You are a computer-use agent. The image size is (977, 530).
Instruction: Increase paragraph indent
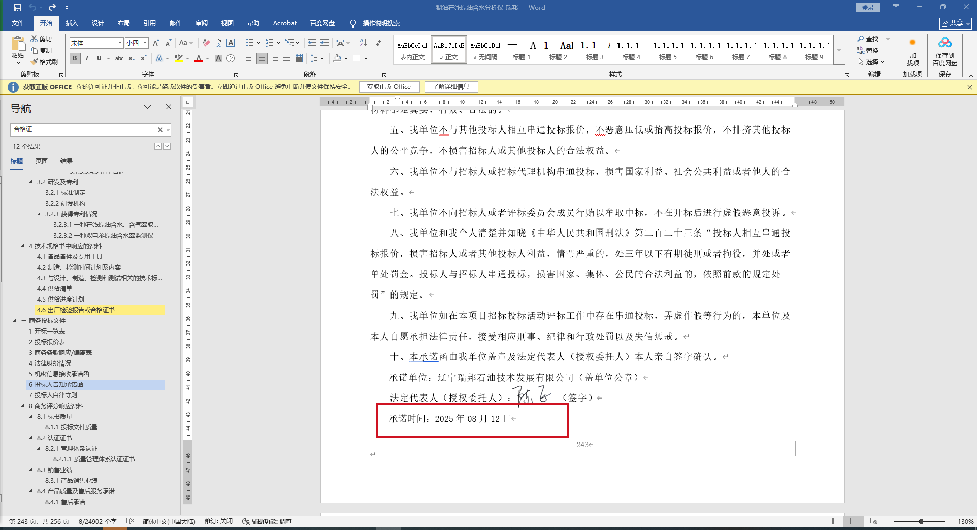click(x=324, y=43)
